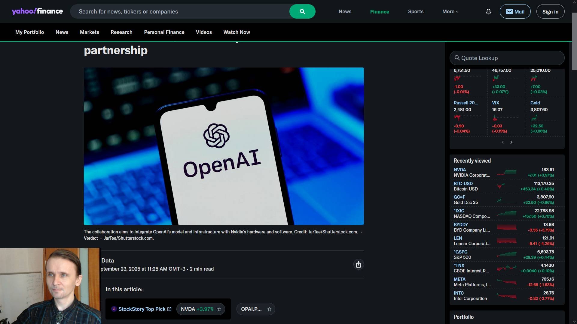The width and height of the screenshot is (577, 324).
Task: Select the My Portfolio tab
Action: (x=29, y=32)
